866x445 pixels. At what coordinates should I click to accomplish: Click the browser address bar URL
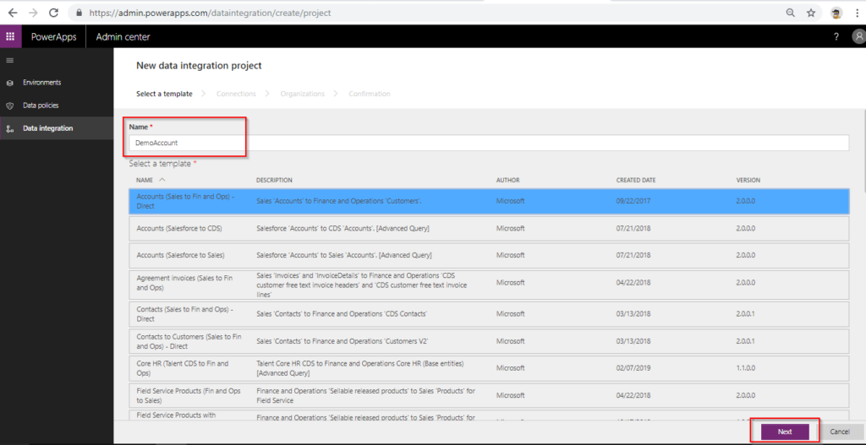point(210,13)
